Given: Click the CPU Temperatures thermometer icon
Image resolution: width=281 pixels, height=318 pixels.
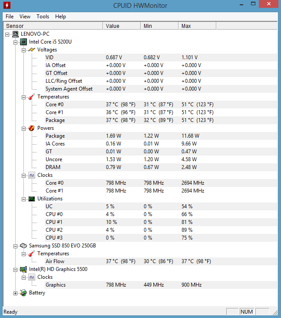Looking at the screenshot, I should pos(32,97).
